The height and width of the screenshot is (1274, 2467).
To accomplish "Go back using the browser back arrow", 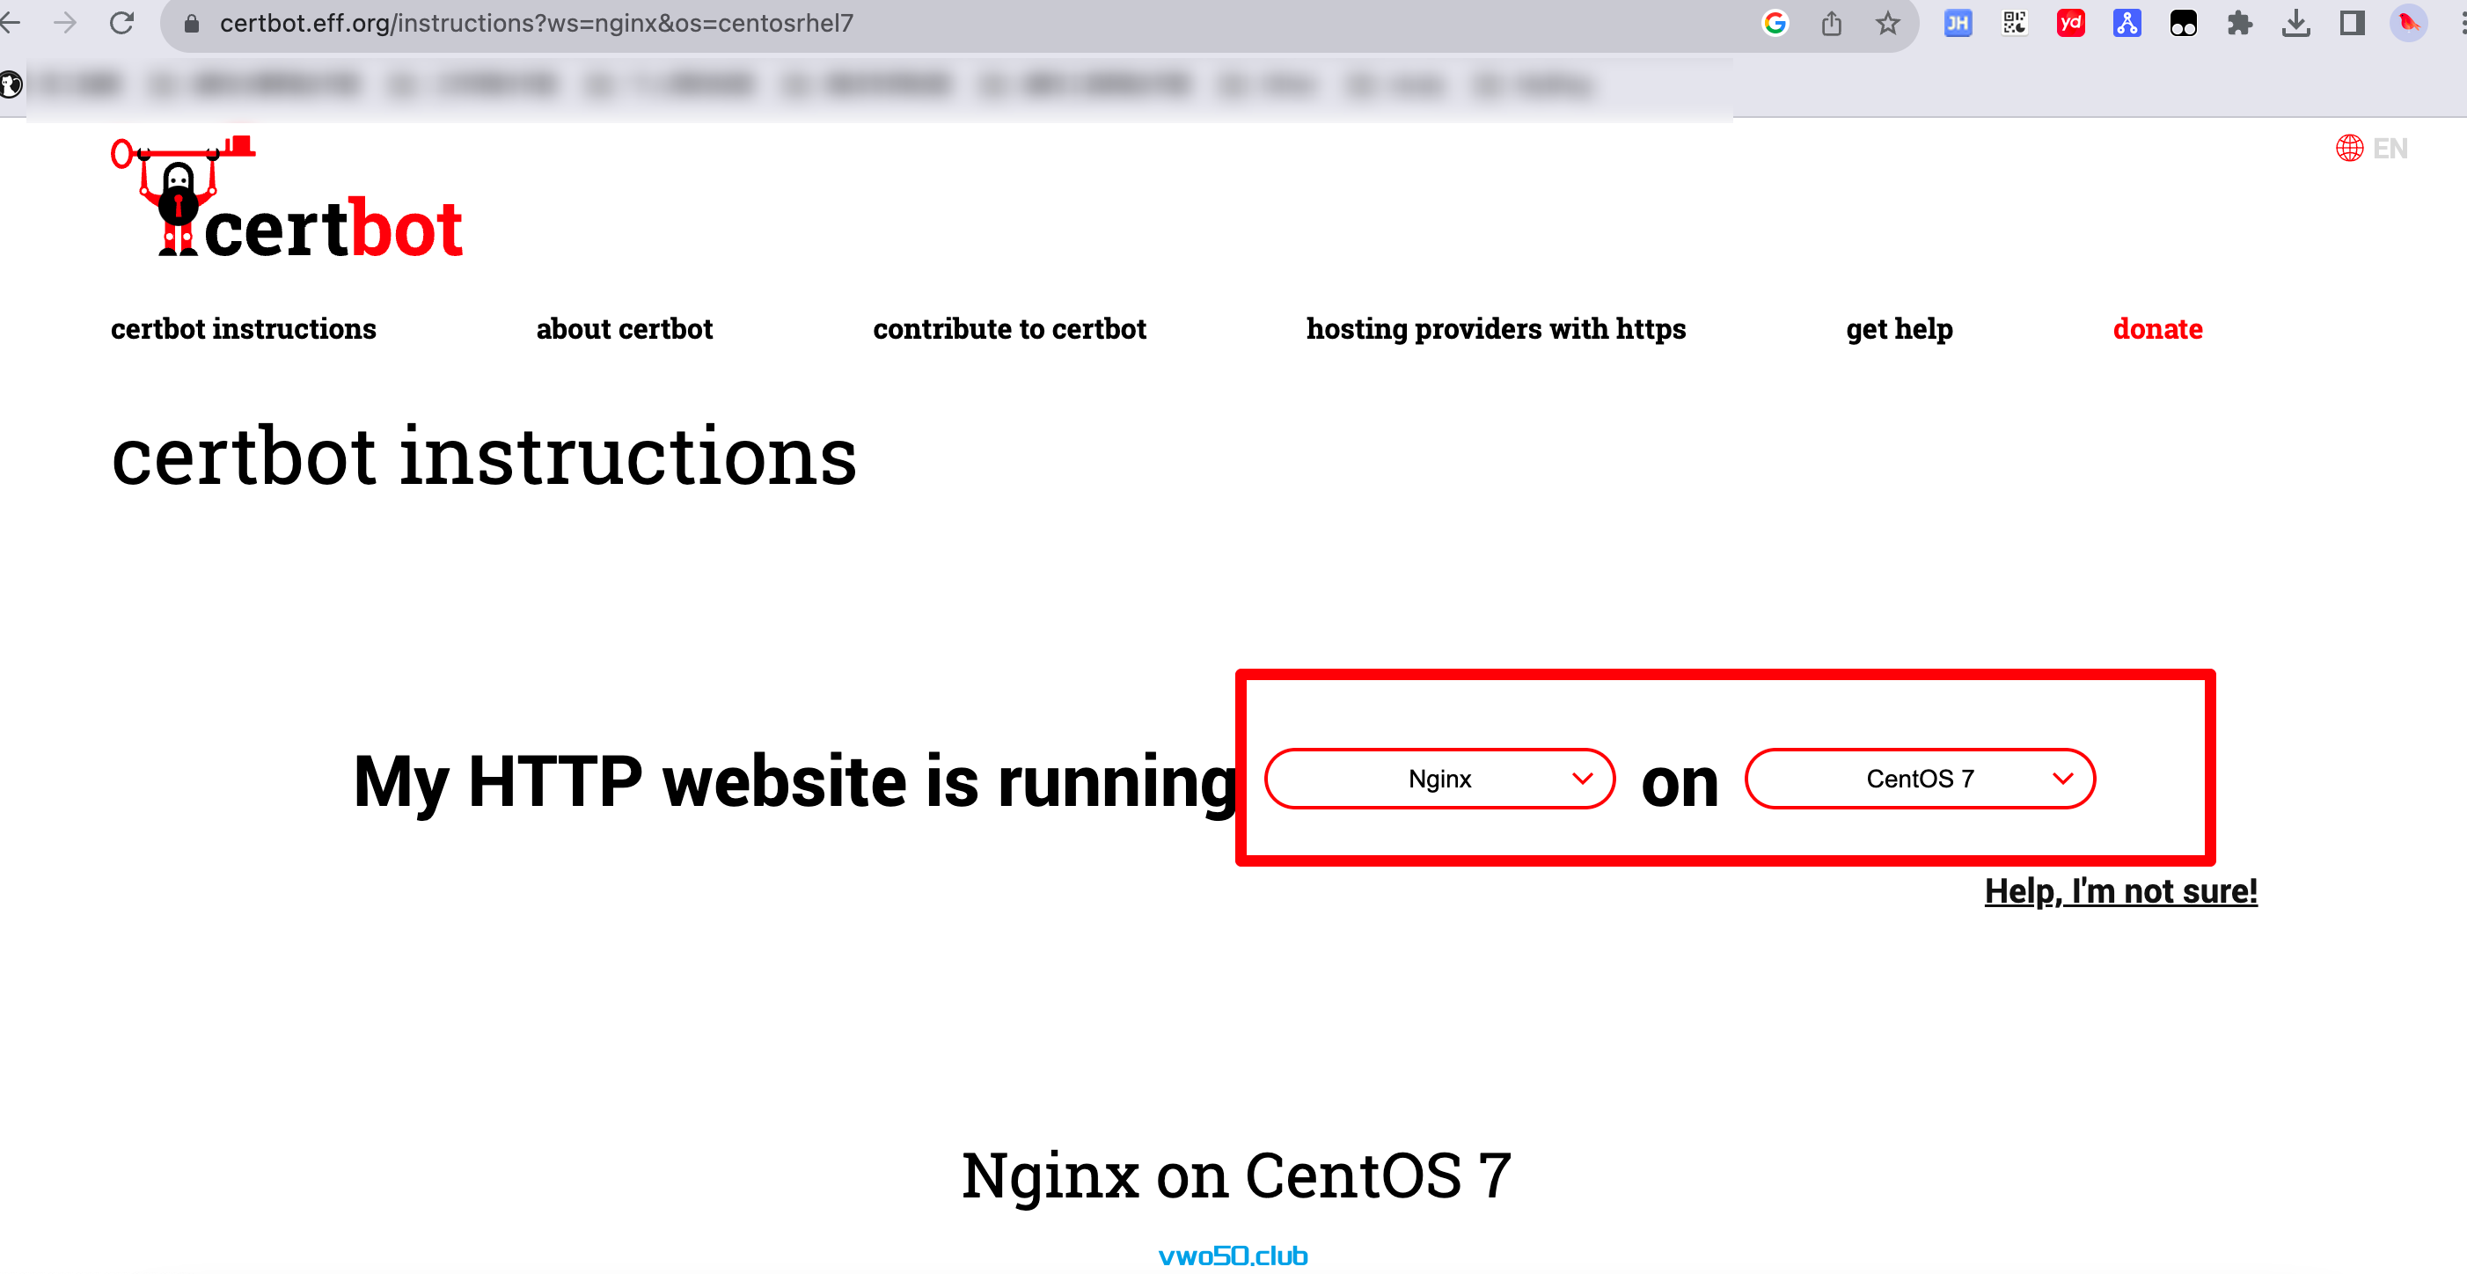I will point(10,23).
